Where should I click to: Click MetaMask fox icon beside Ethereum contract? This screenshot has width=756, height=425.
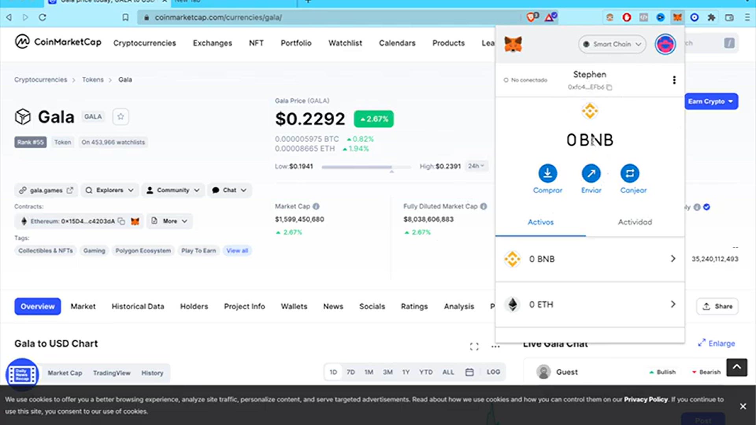(135, 221)
